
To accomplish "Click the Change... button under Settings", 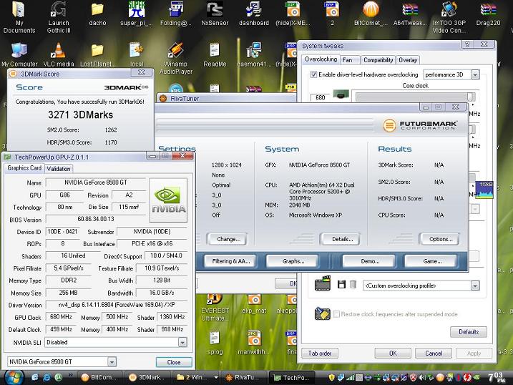I will click(228, 239).
